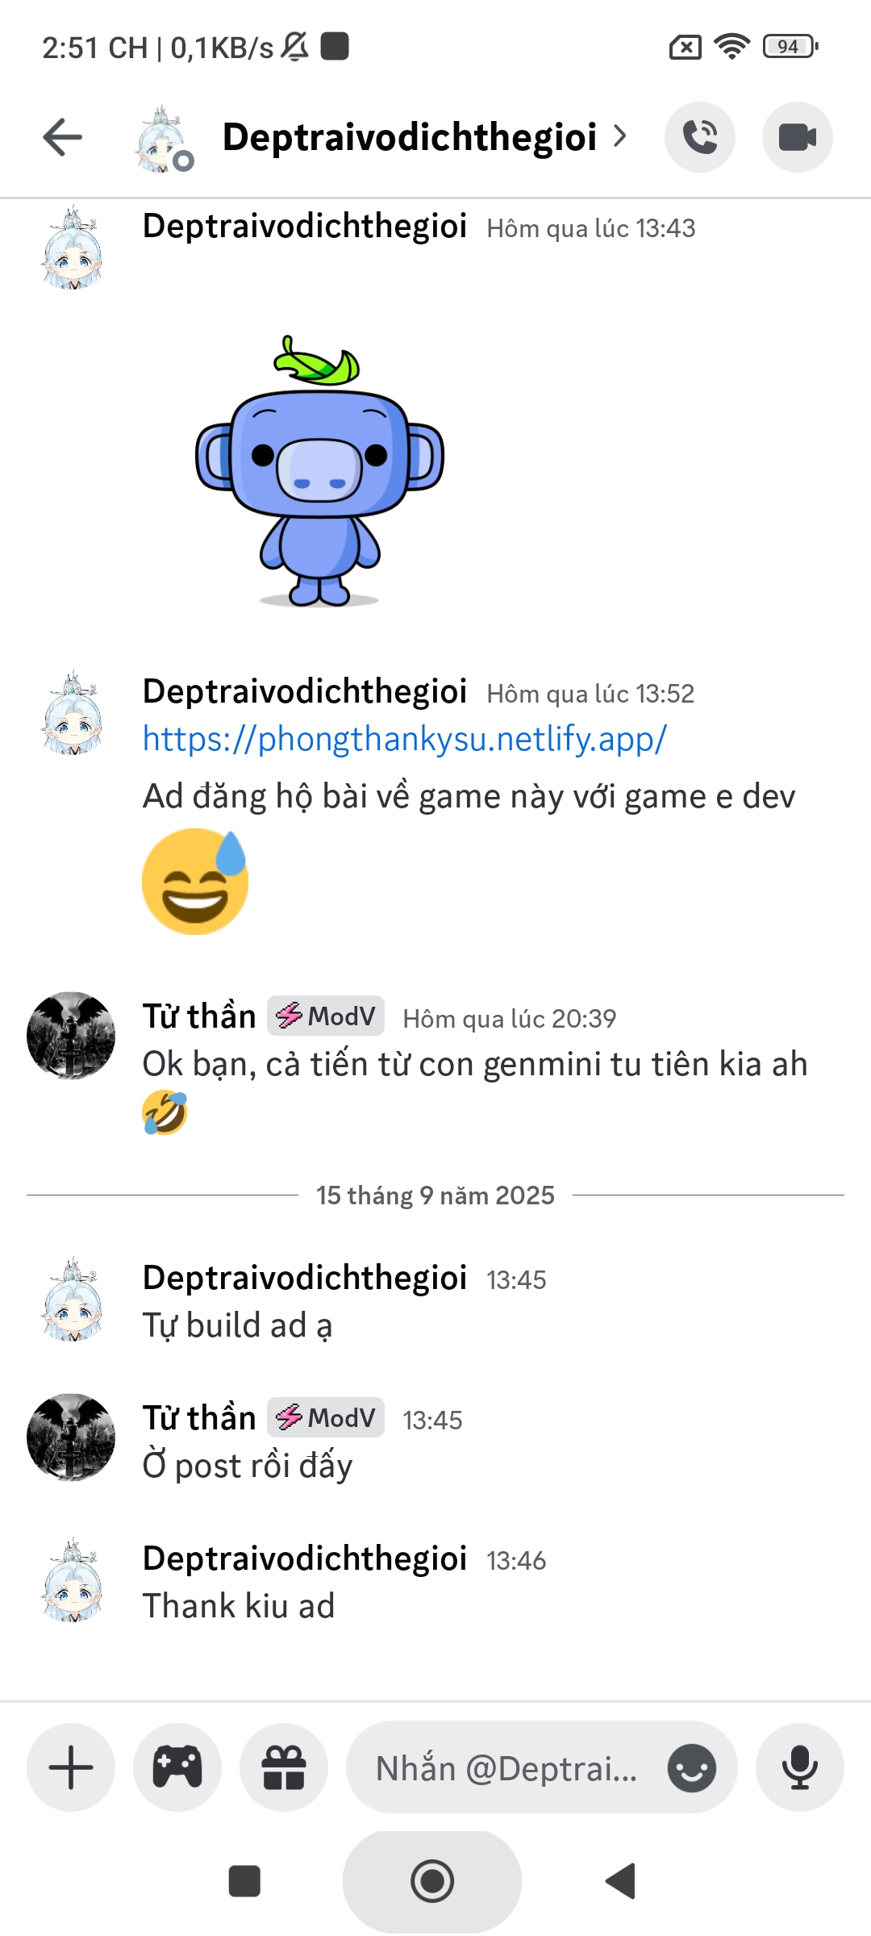Tap the sweat-smile emoji in chat
The height and width of the screenshot is (1936, 871).
[195, 882]
